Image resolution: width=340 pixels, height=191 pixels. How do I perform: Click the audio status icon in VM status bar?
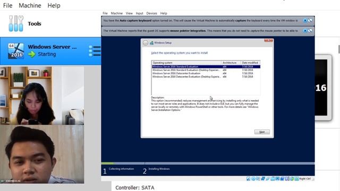point(258,179)
